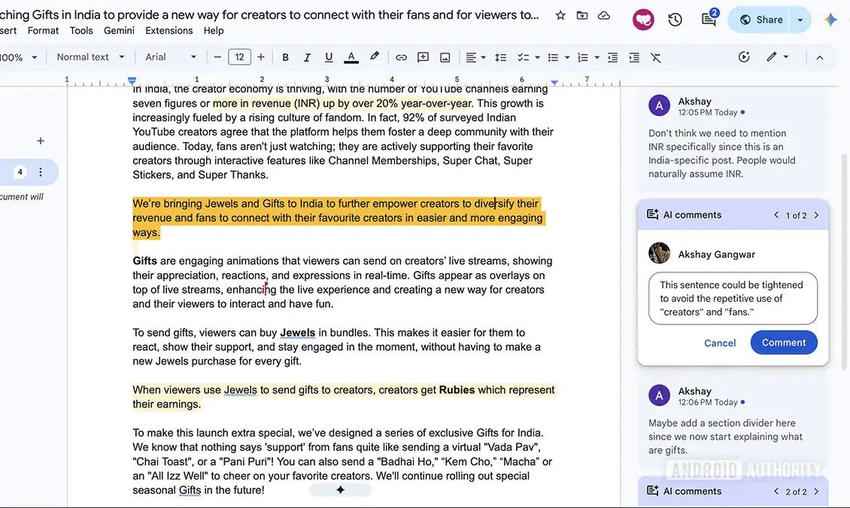The height and width of the screenshot is (508, 850).
Task: Click the underlined bold Jewels word
Action: point(298,333)
